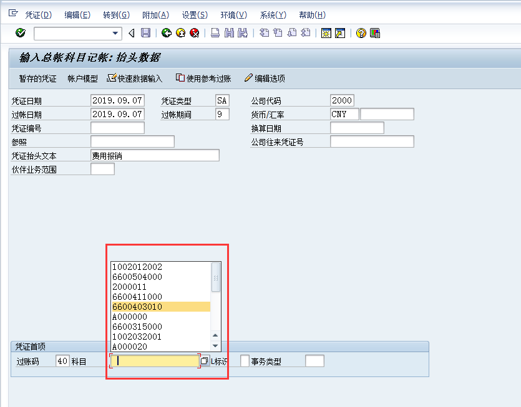Click the currency field showing CNY
Screen dimensions: 521x407
(344, 114)
